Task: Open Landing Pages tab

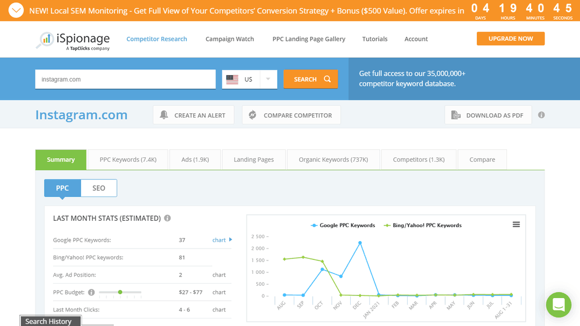Action: (253, 160)
